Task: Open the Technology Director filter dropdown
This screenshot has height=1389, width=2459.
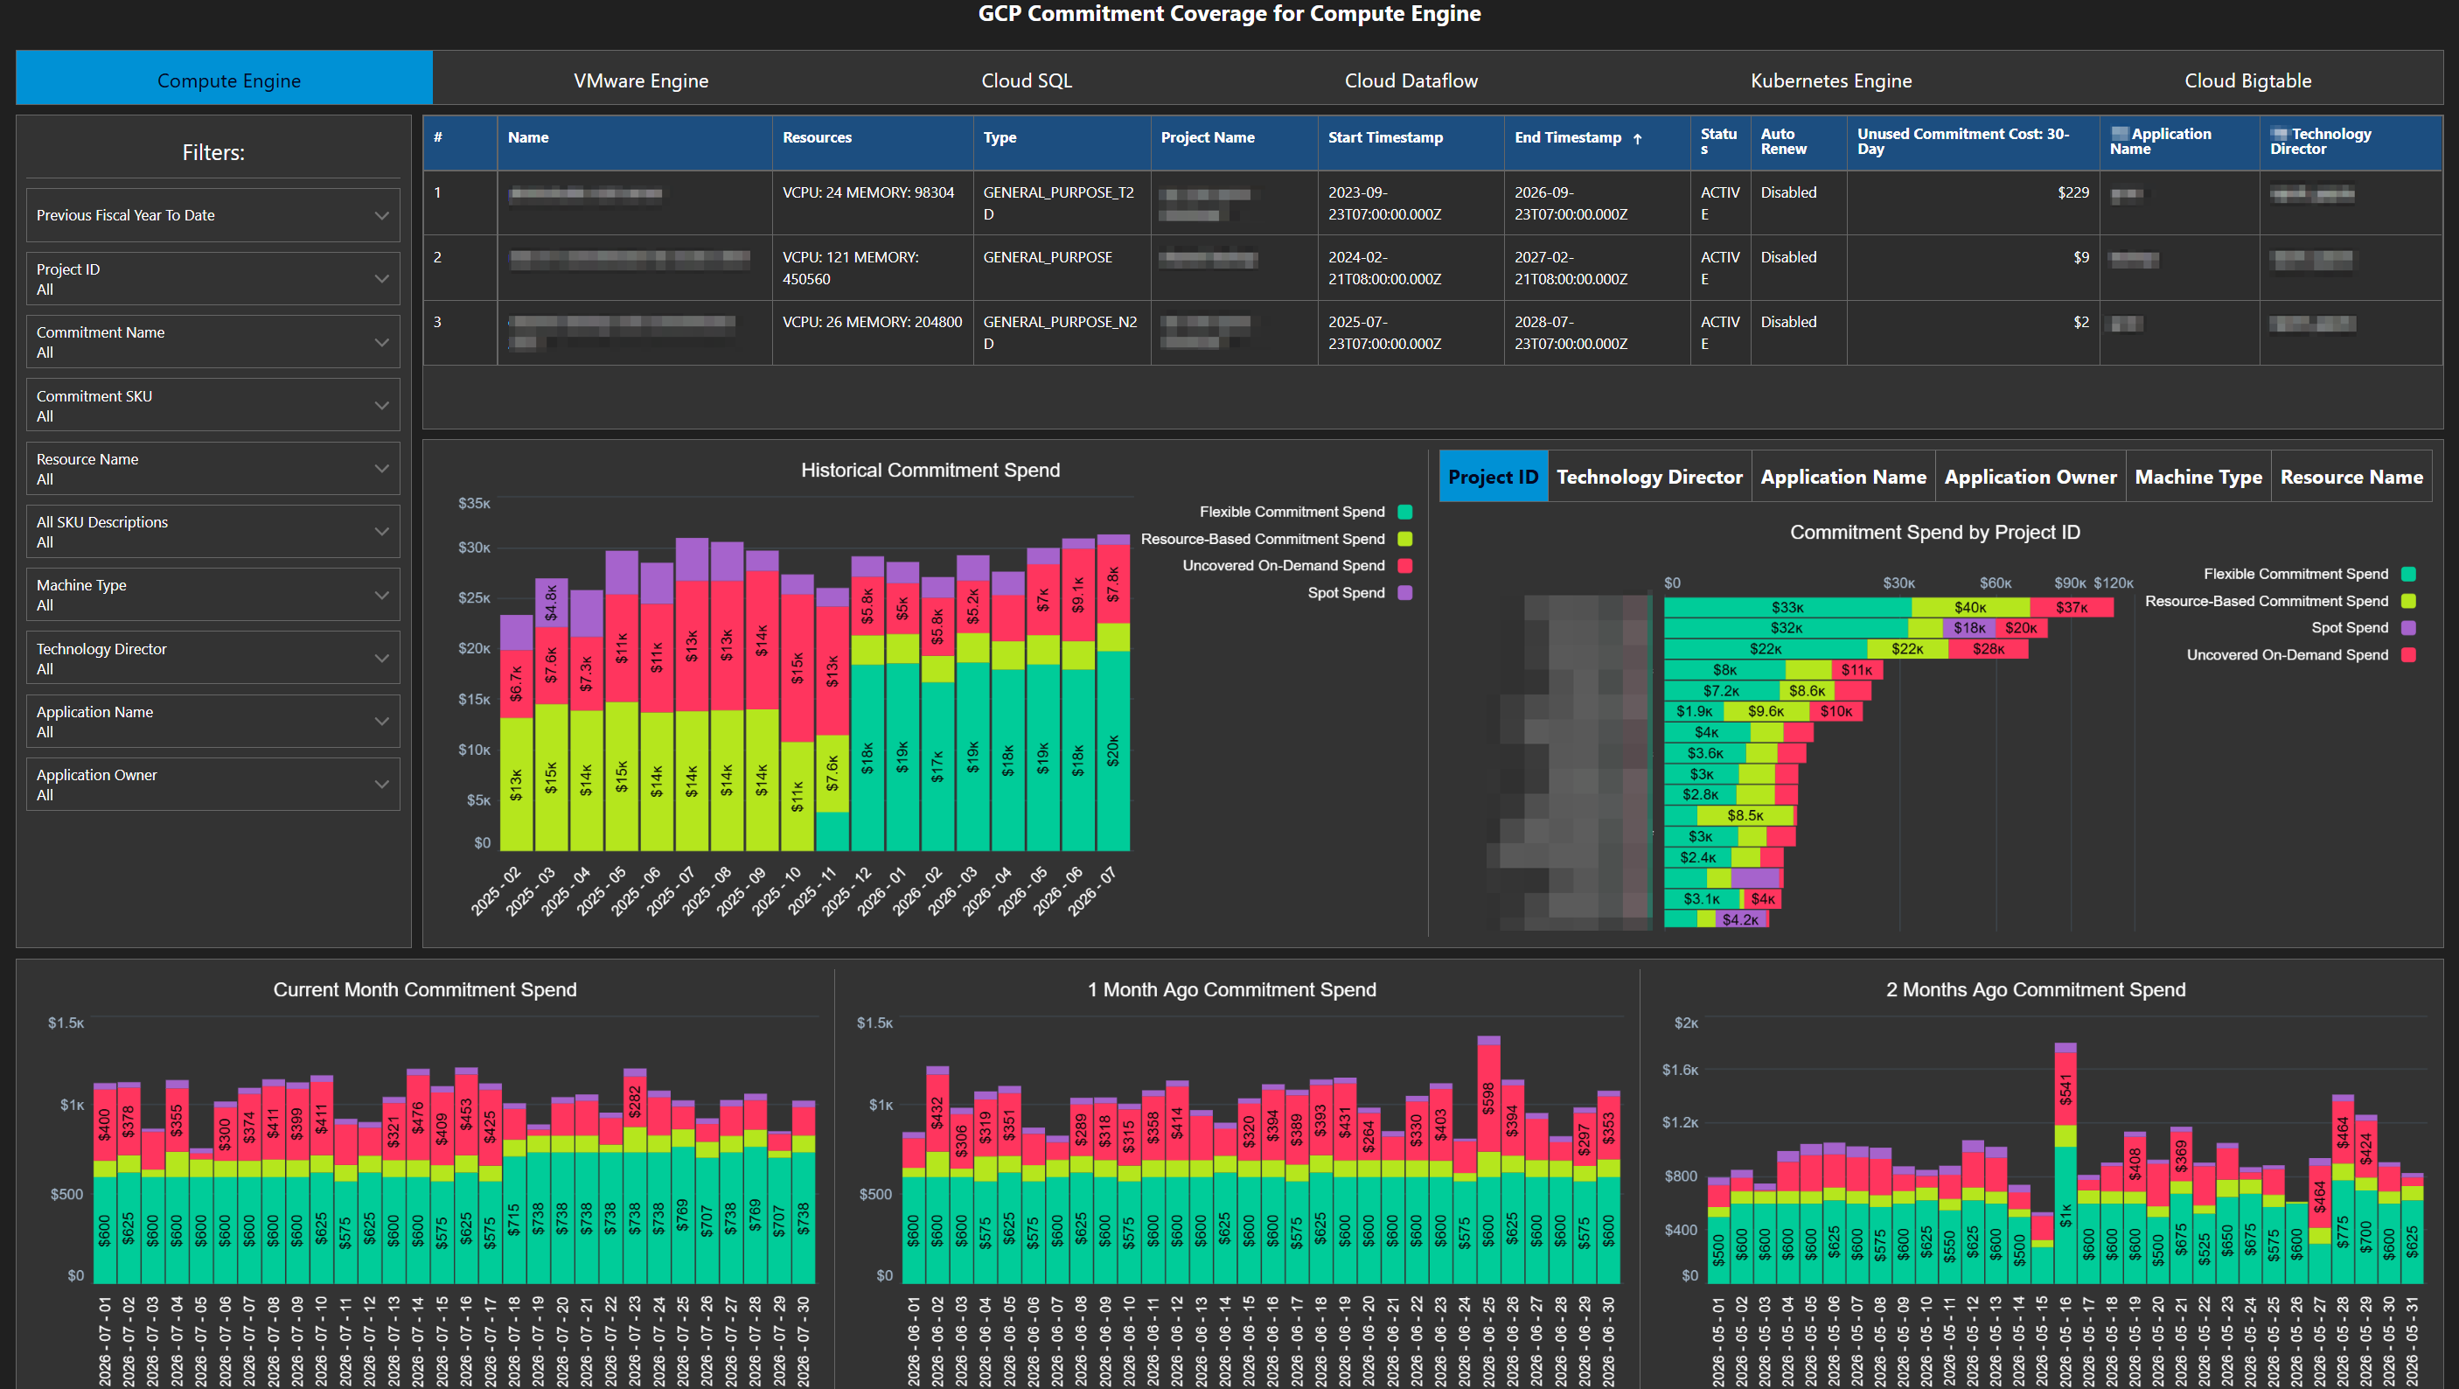Action: pyautogui.click(x=212, y=658)
